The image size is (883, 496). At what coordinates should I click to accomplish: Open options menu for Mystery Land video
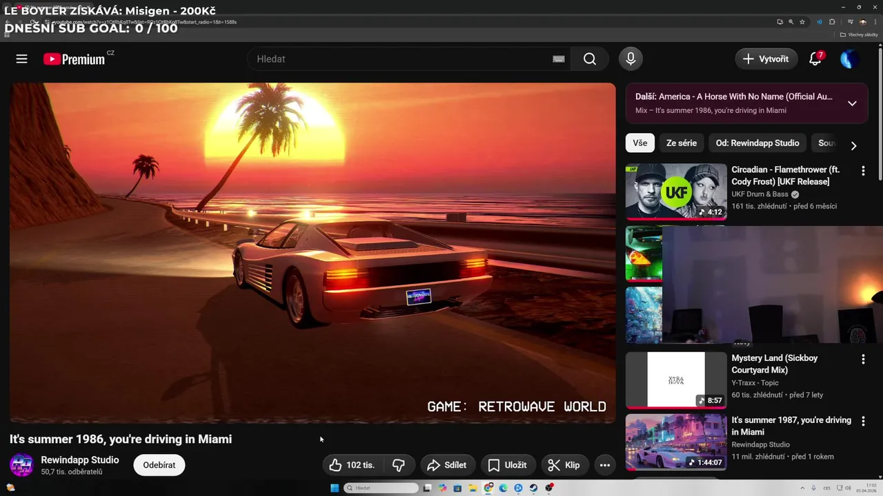(863, 360)
